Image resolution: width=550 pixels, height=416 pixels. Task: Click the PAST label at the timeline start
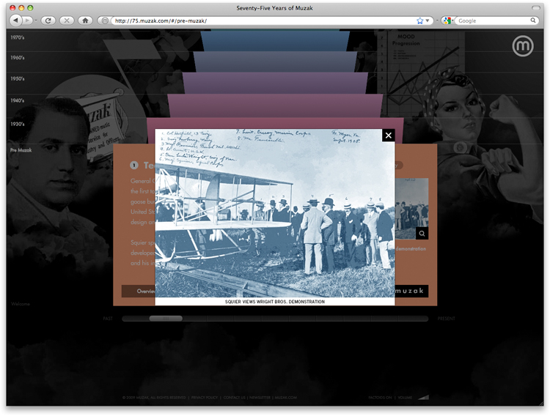coord(108,319)
